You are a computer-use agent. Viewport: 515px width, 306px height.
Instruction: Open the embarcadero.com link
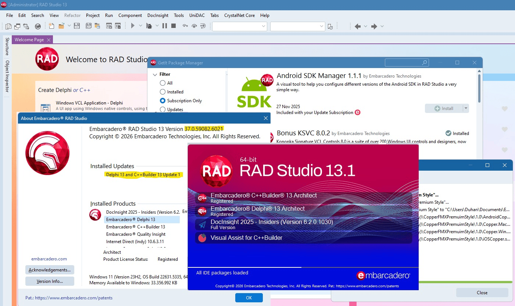49,259
